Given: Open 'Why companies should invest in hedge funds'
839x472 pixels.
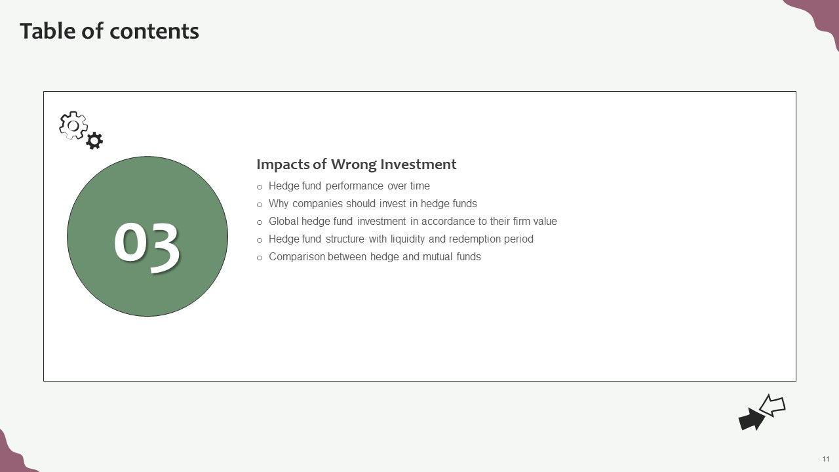Looking at the screenshot, I should point(373,204).
